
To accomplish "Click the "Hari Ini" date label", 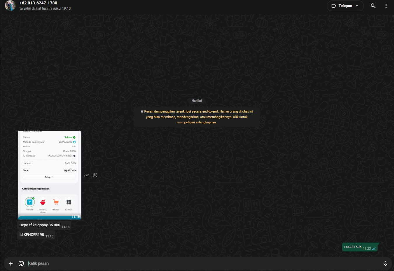I will point(197,101).
